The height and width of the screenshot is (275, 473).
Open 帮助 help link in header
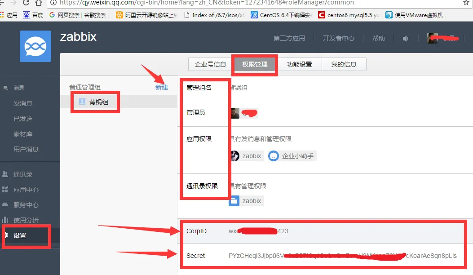point(378,38)
